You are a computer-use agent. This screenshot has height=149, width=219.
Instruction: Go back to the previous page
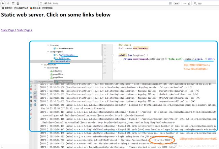(3, 3)
